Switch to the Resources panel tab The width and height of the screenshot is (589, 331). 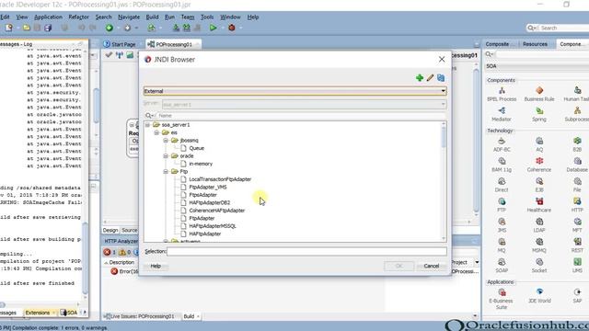[535, 44]
